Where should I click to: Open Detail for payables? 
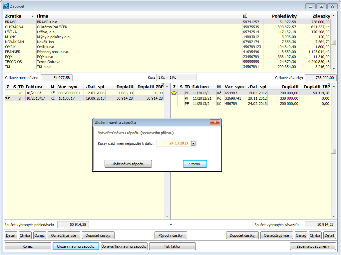(x=329, y=235)
